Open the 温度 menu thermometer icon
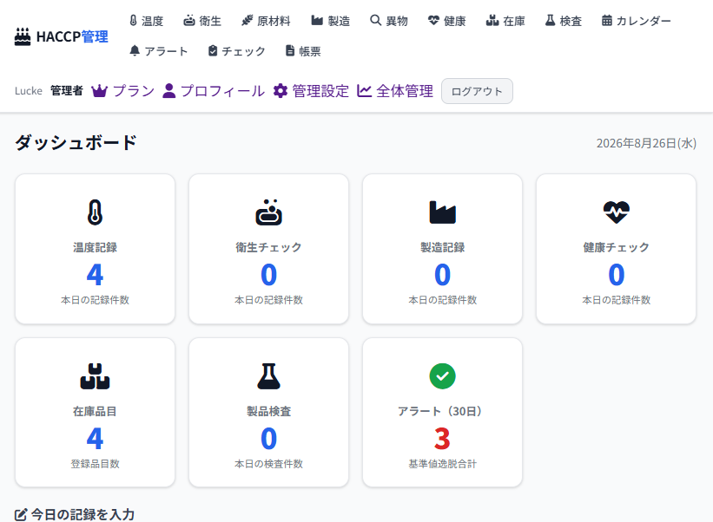The width and height of the screenshot is (713, 522). pos(133,21)
